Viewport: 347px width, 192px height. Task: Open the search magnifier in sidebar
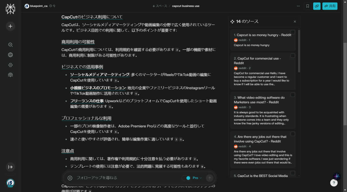click(10, 45)
